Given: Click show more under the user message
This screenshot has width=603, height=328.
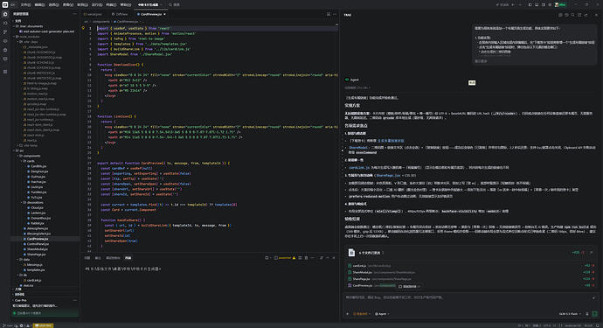Looking at the screenshot, I should pyautogui.click(x=481, y=61).
